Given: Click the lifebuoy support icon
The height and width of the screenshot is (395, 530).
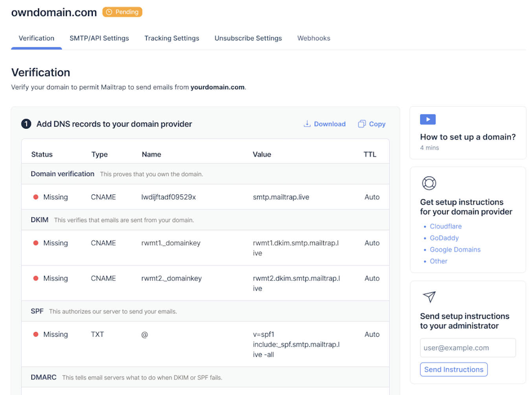Looking at the screenshot, I should pyautogui.click(x=429, y=183).
